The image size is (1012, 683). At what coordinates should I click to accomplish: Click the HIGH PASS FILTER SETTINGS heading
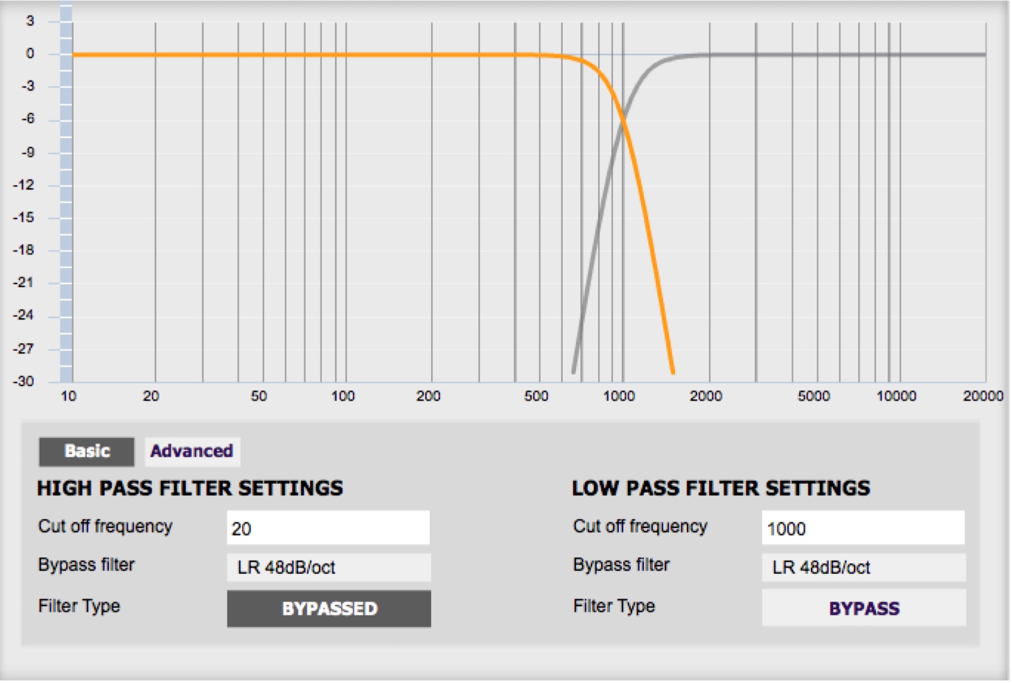coord(190,488)
